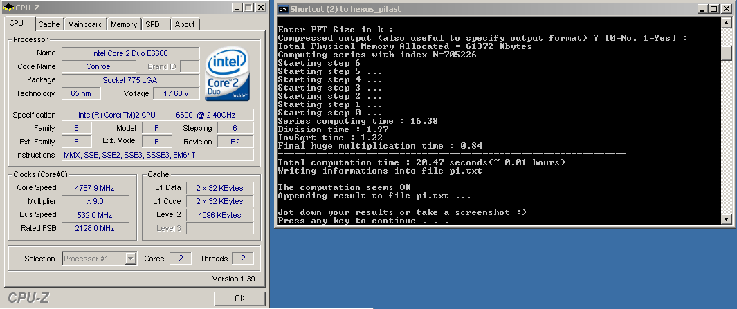Screen dimensions: 737x309
Task: Open the About tab
Action: coord(185,24)
